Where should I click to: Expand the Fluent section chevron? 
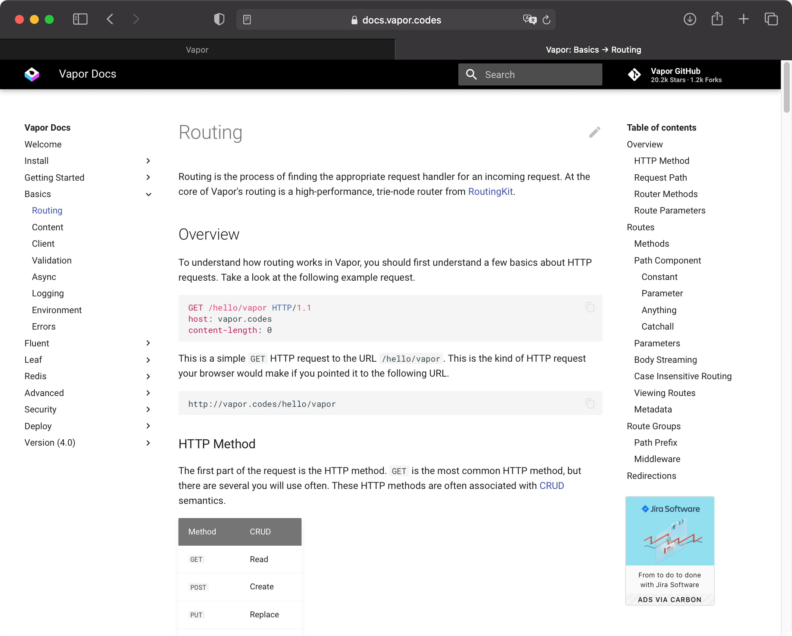pos(148,343)
